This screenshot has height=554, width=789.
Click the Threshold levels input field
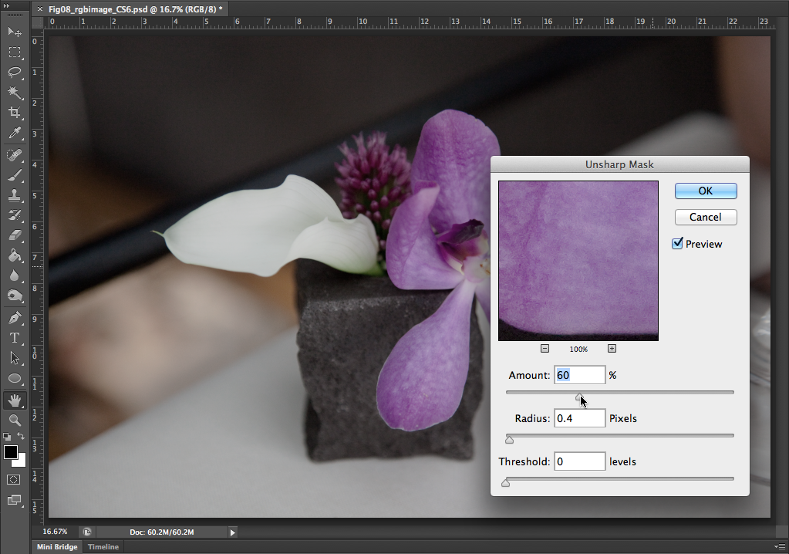click(579, 461)
